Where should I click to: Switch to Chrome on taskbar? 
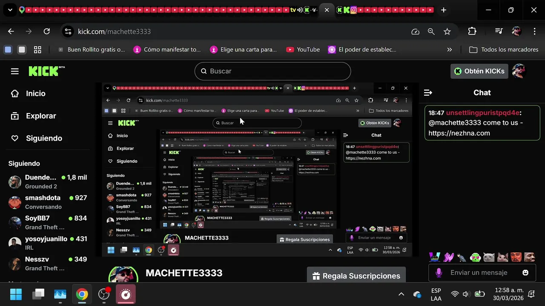click(82, 294)
